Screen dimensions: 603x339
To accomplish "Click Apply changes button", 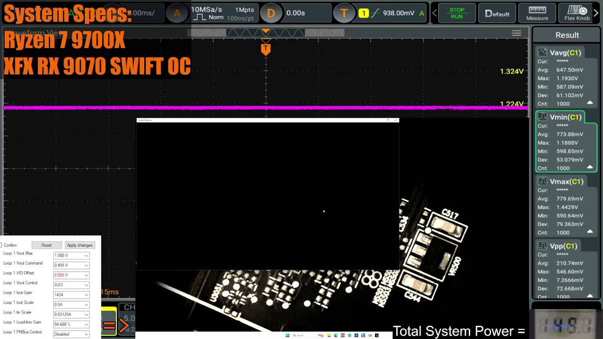I will pyautogui.click(x=80, y=245).
